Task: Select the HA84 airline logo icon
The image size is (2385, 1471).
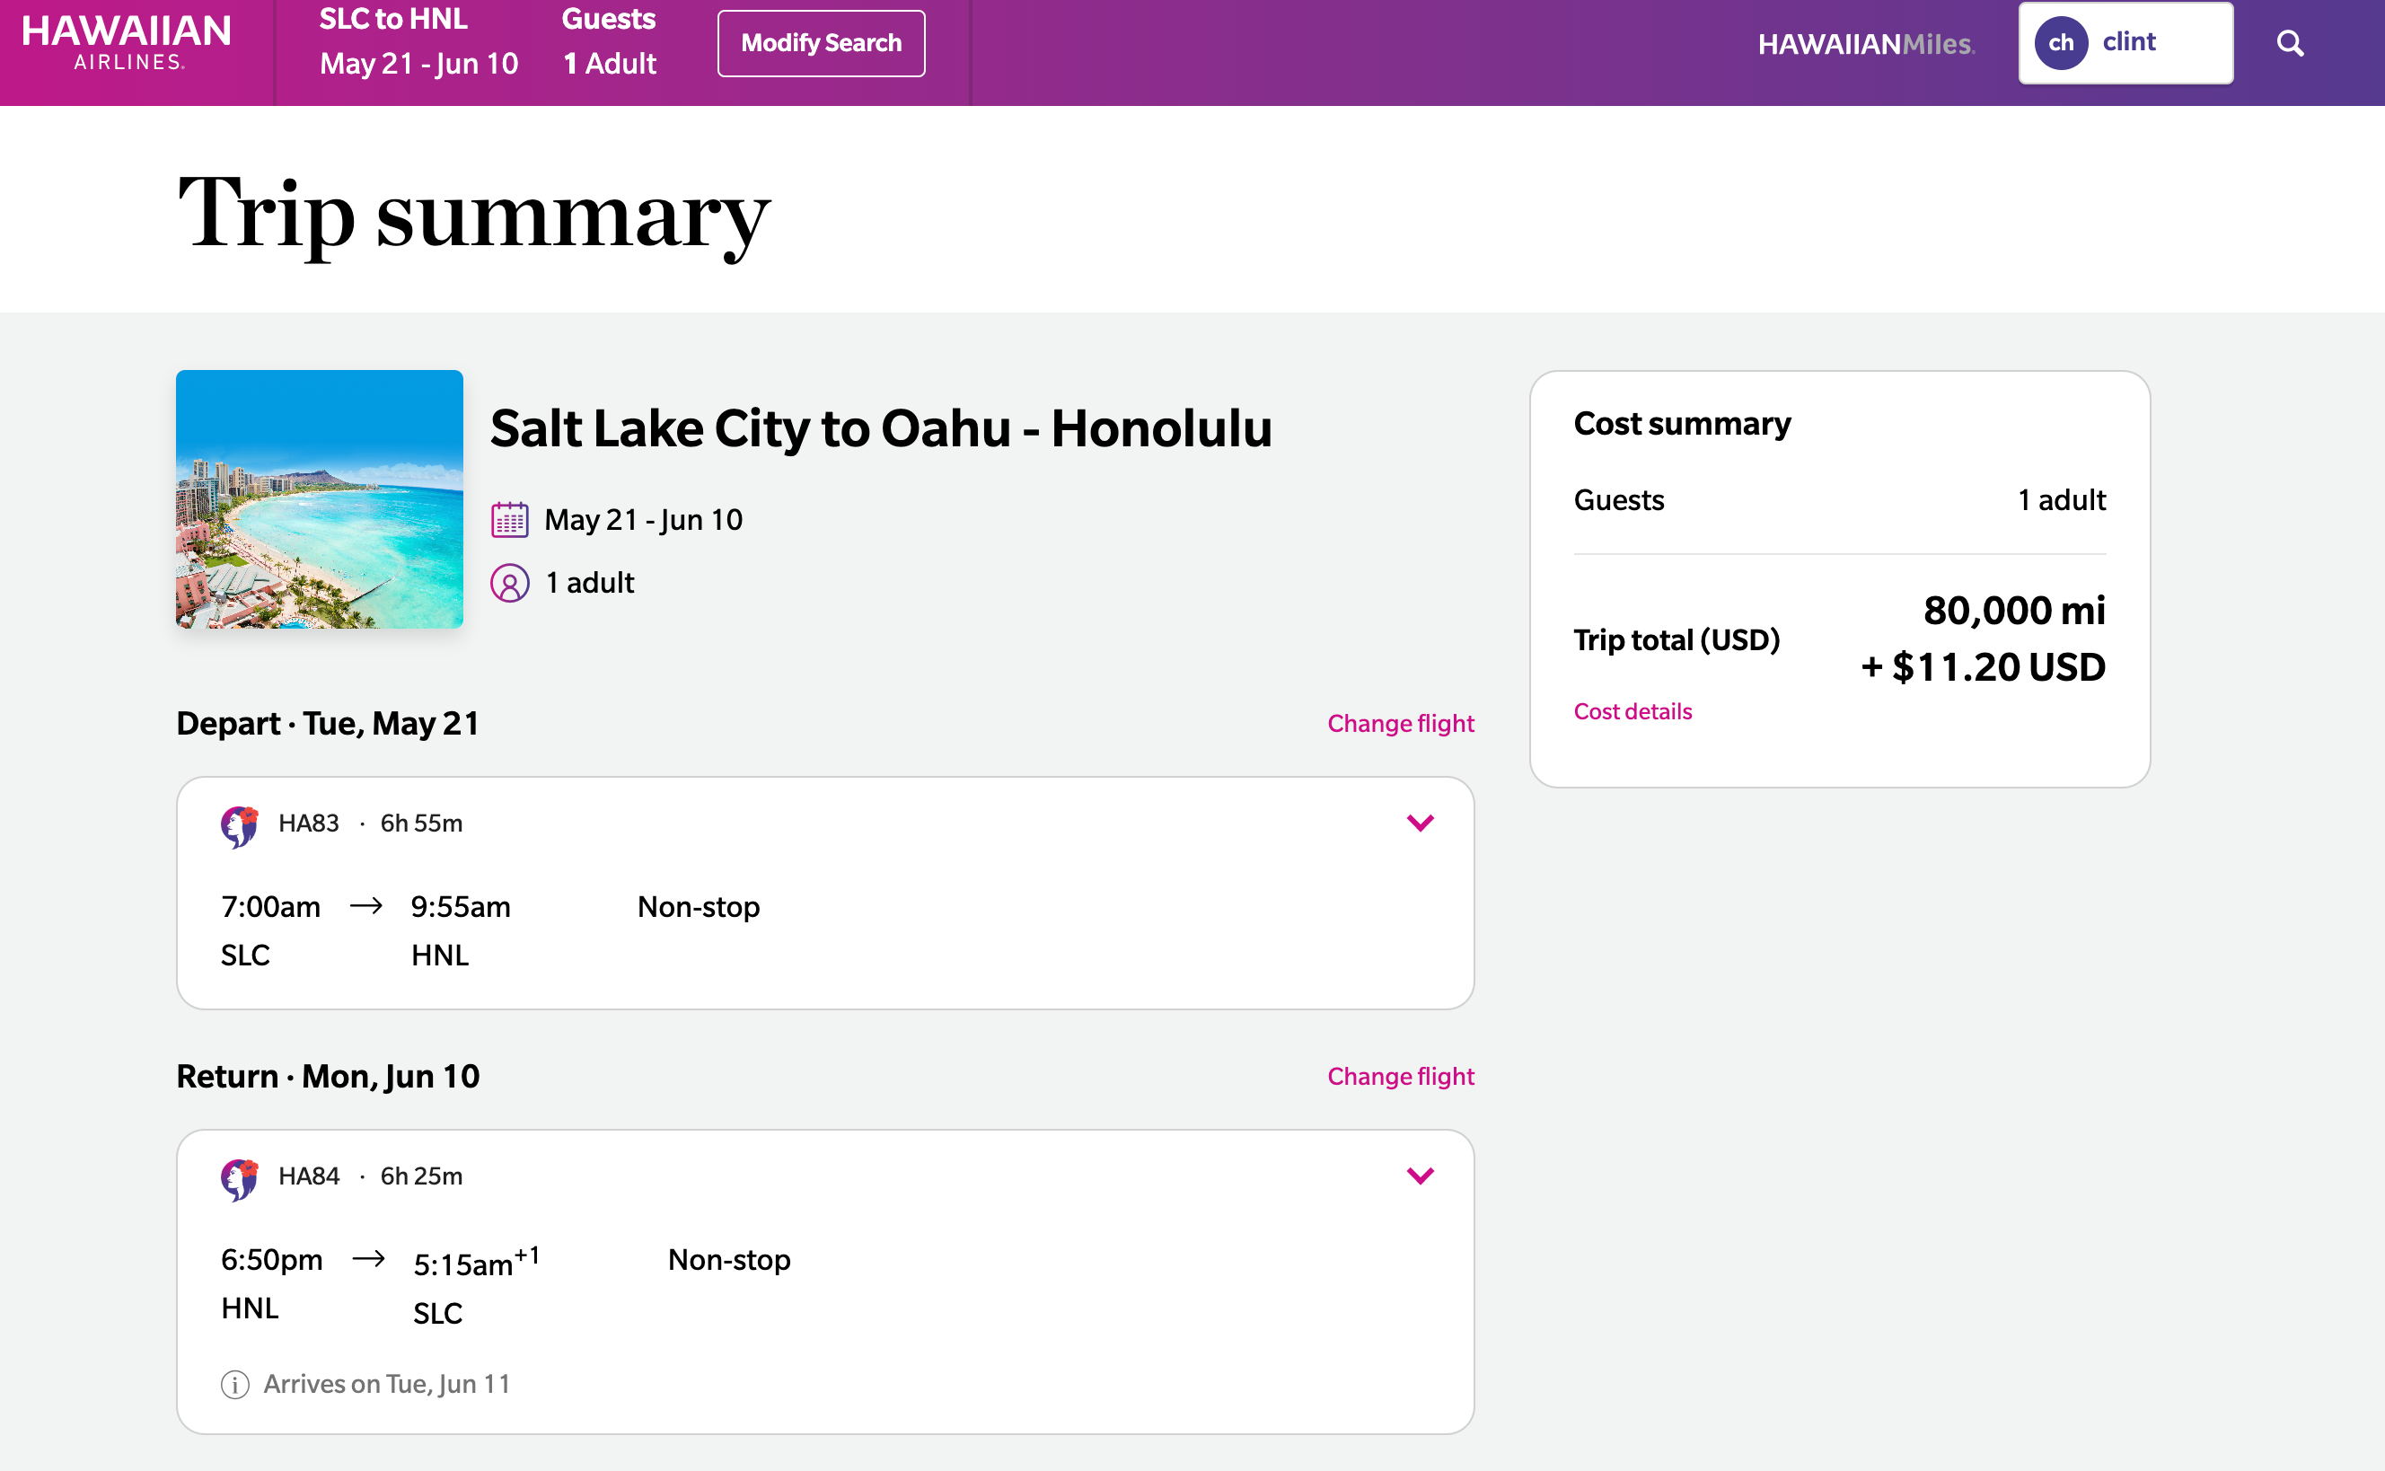Action: click(x=241, y=1177)
